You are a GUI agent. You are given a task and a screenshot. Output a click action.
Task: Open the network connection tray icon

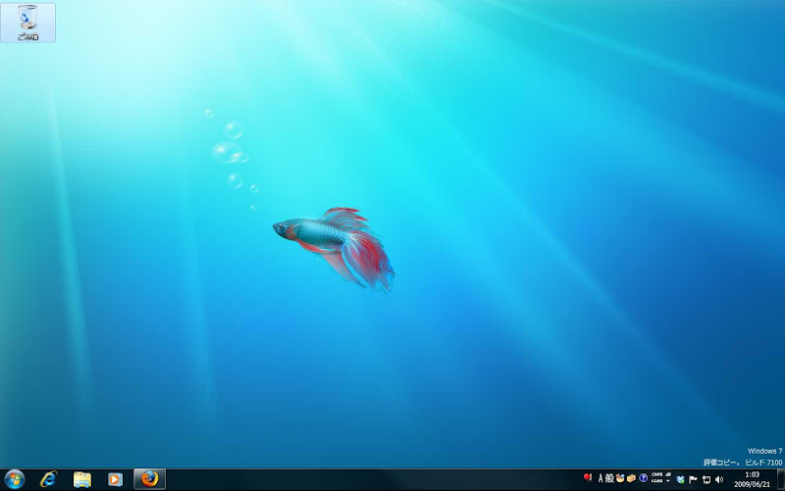click(706, 479)
